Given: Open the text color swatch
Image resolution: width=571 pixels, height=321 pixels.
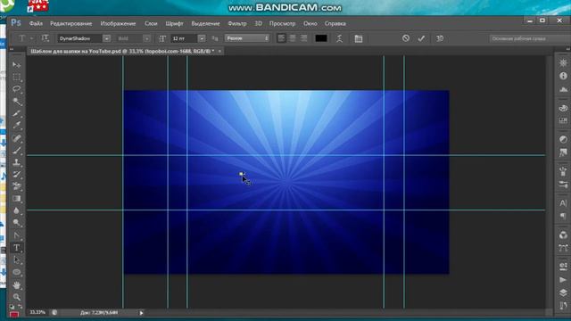Looking at the screenshot, I should pos(321,38).
